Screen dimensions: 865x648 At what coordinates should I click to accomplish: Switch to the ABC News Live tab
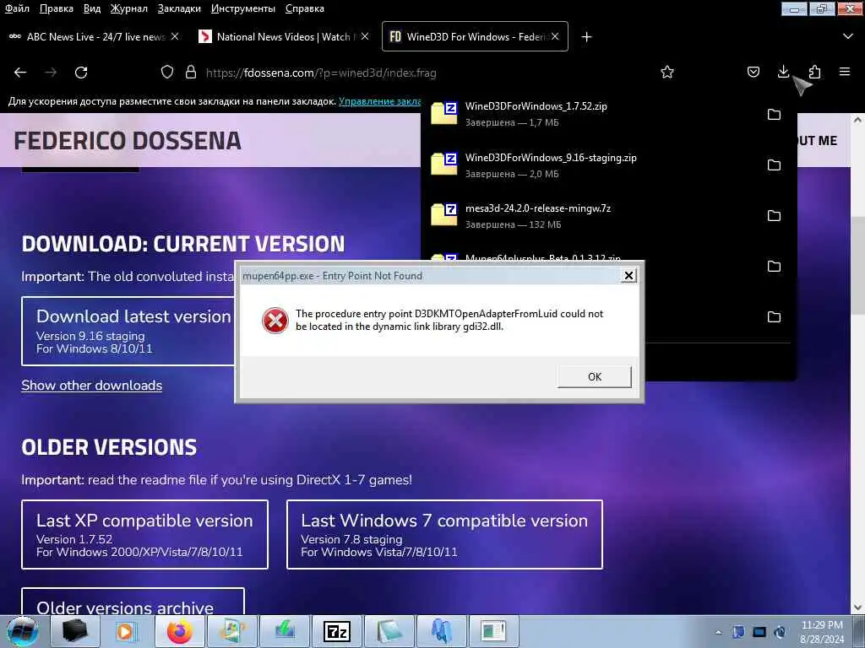click(x=94, y=36)
